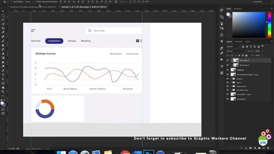Open the Actions panel play icon
The width and height of the screenshot is (274, 154).
tap(222, 59)
